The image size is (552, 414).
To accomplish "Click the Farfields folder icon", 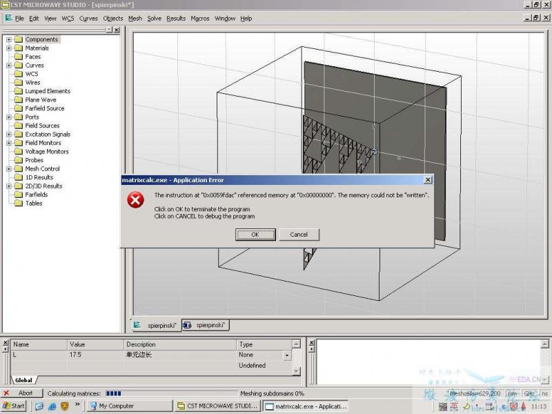I will pyautogui.click(x=19, y=195).
